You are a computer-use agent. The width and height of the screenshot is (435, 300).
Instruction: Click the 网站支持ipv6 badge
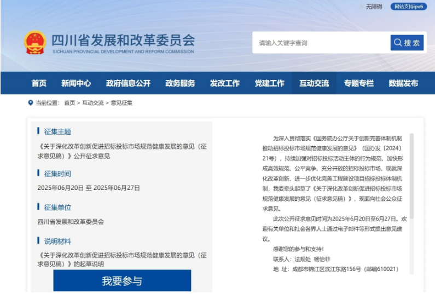(409, 7)
